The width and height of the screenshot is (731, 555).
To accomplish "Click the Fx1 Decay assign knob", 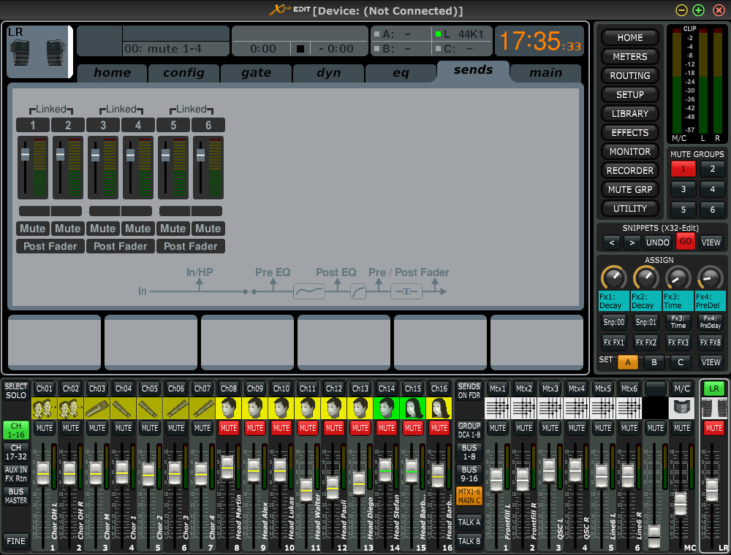I will pos(613,277).
